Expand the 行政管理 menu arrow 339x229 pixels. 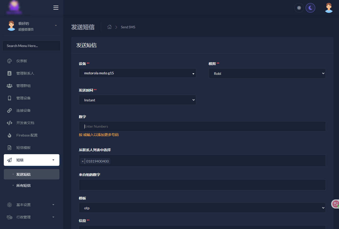[x=53, y=217]
